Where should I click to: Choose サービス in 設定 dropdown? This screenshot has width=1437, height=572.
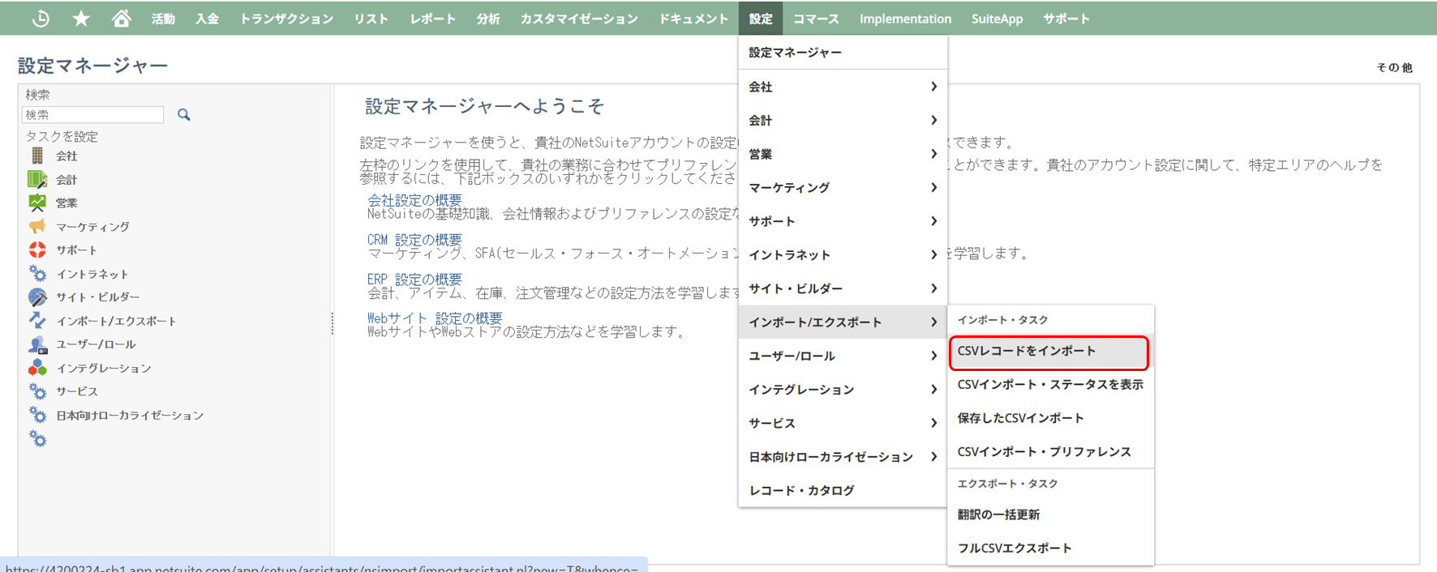[843, 423]
